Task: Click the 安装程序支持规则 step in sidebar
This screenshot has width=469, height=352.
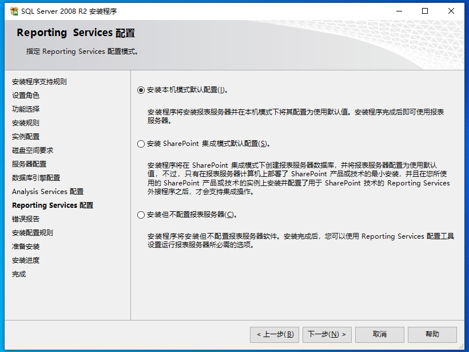Action: pyautogui.click(x=39, y=82)
